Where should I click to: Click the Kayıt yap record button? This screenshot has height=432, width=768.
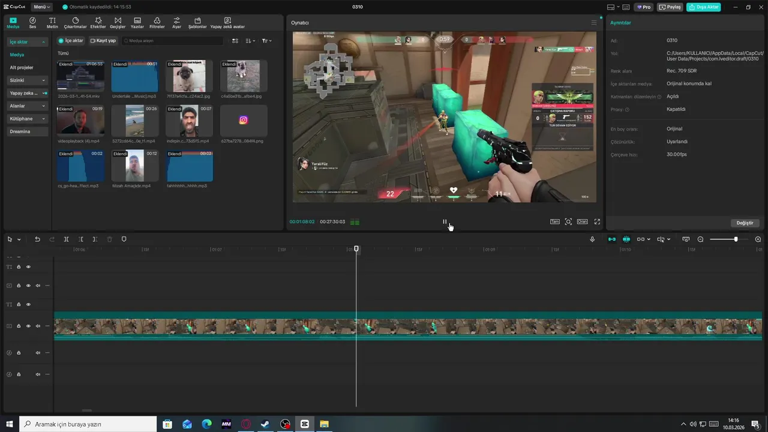click(103, 41)
